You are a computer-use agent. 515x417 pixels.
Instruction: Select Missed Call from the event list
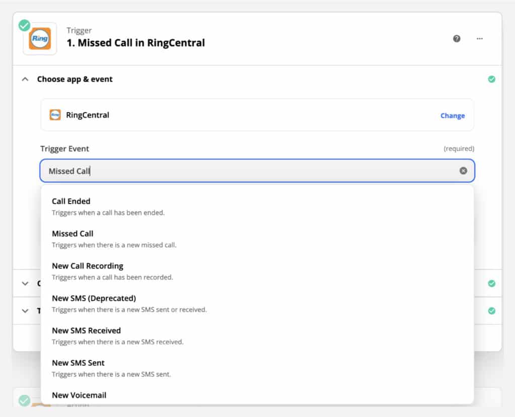click(72, 233)
